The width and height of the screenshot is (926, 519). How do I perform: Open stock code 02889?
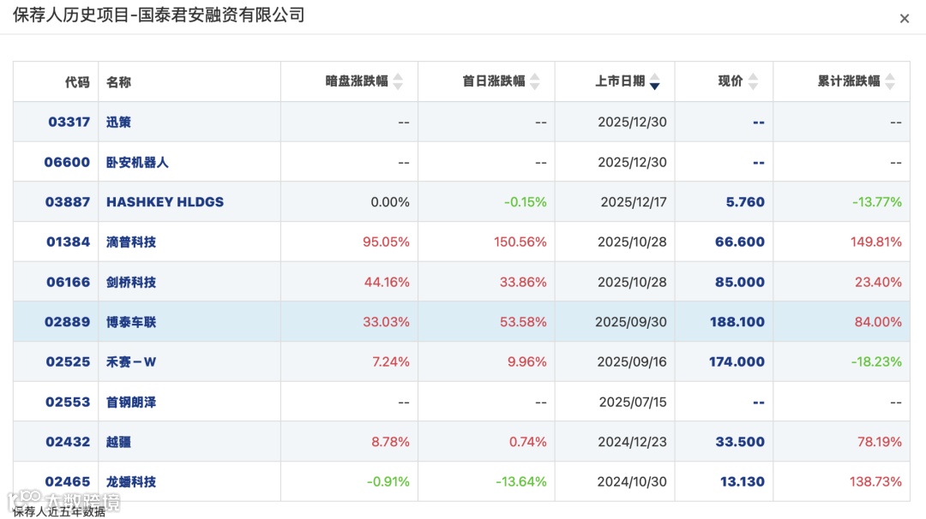(x=68, y=322)
